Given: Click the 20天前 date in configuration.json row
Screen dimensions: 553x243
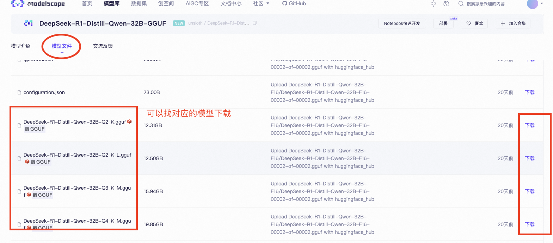Looking at the screenshot, I should point(505,92).
